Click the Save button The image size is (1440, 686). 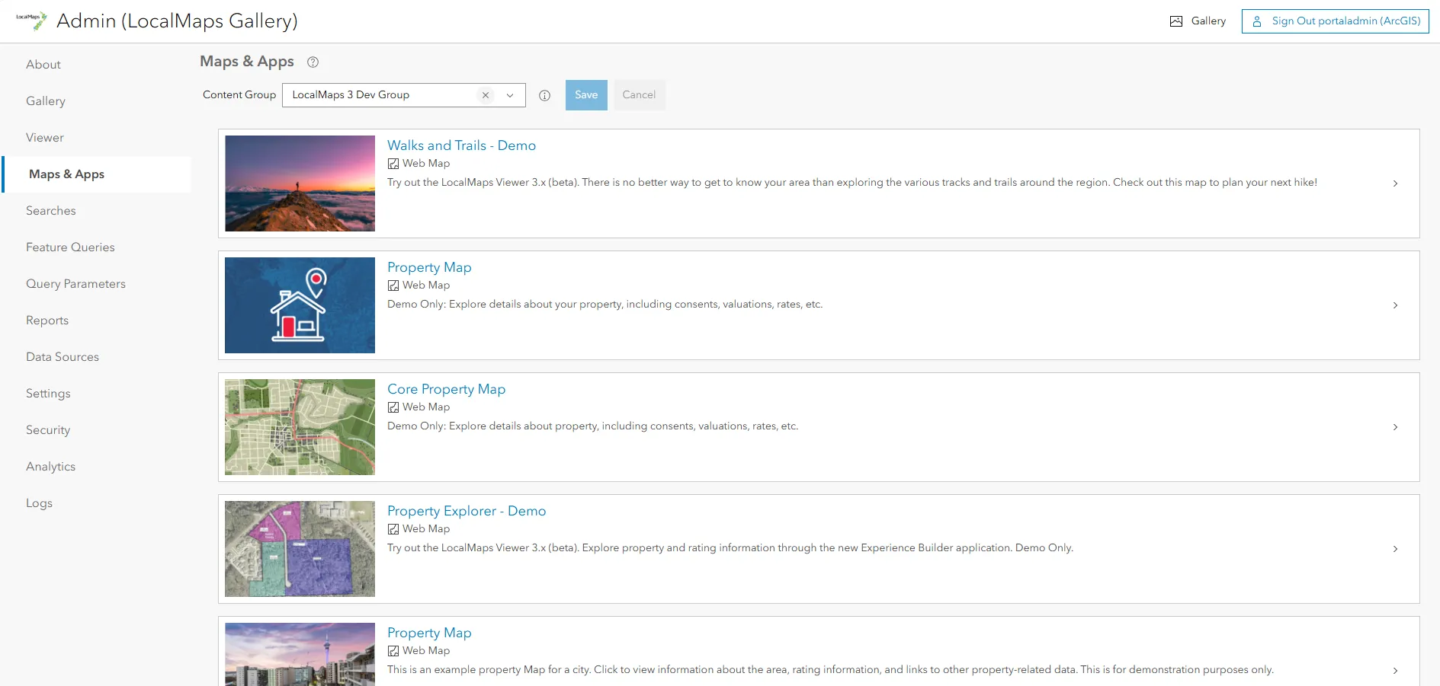coord(585,94)
